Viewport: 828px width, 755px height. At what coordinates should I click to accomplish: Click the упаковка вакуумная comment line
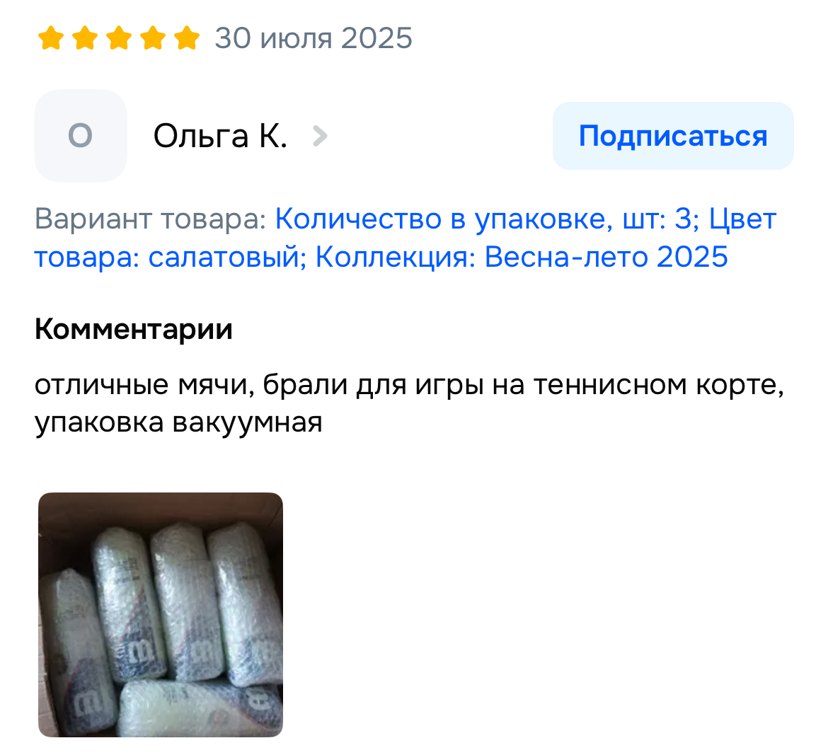point(178,423)
